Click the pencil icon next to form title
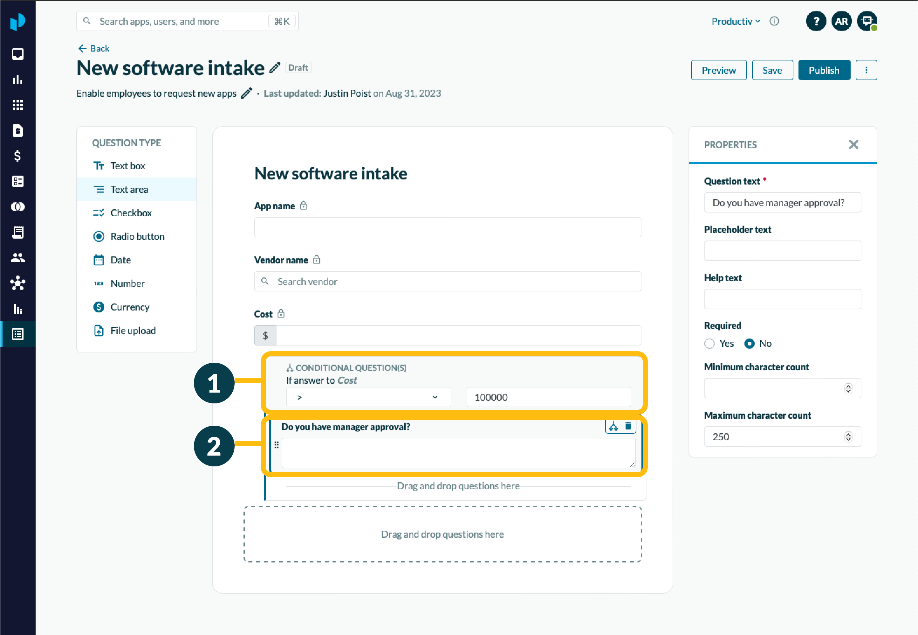This screenshot has width=918, height=635. (x=275, y=68)
